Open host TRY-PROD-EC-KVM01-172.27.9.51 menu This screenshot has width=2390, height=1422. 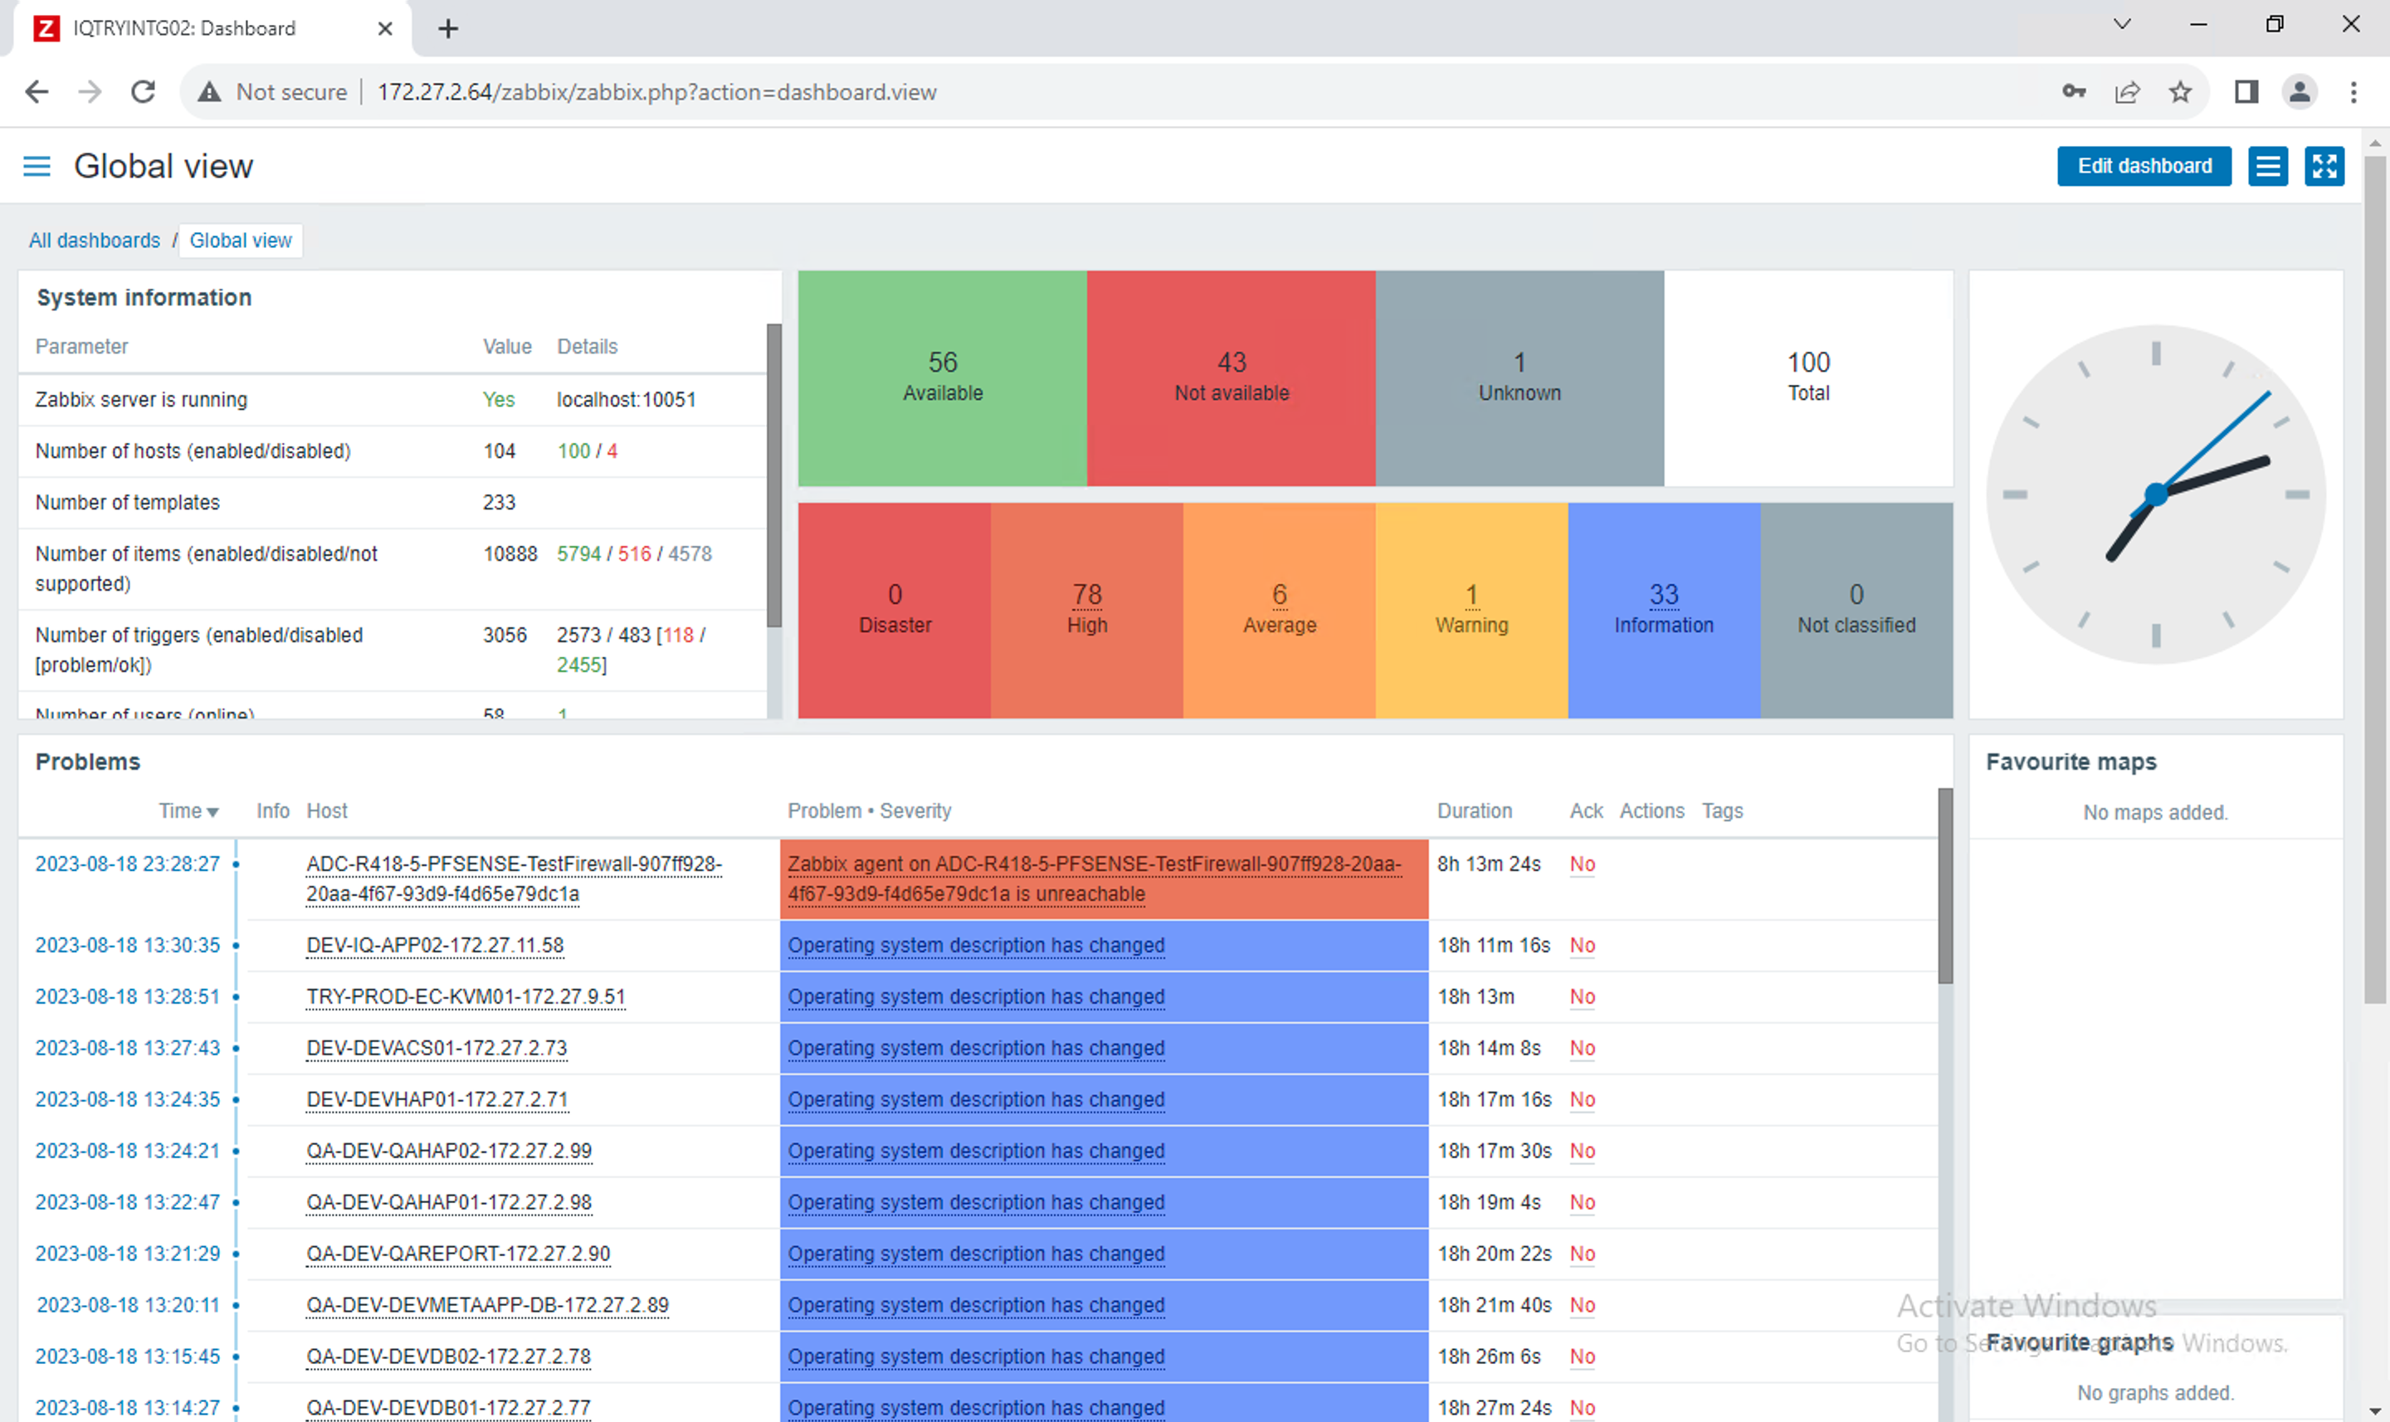point(466,997)
